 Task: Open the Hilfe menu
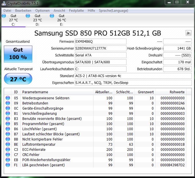(91, 11)
